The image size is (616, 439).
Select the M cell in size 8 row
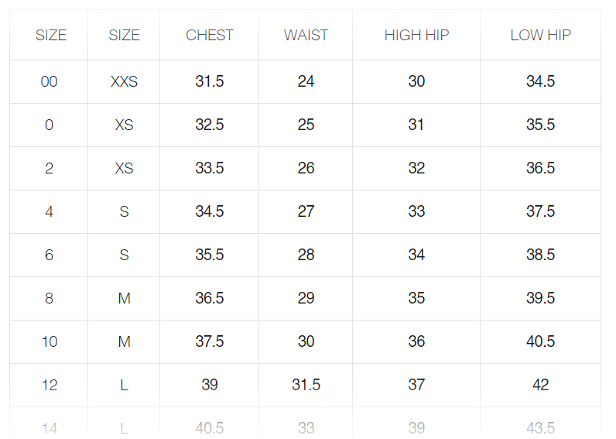point(124,298)
